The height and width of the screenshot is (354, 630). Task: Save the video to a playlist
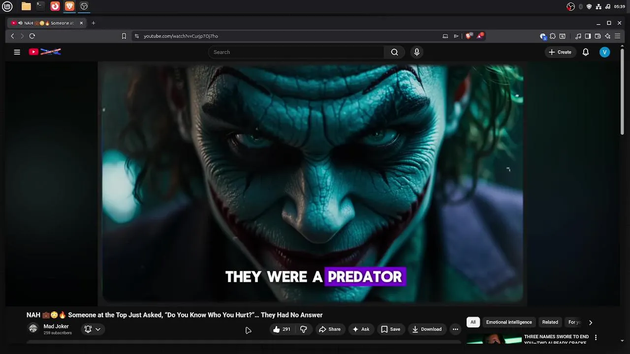point(391,329)
